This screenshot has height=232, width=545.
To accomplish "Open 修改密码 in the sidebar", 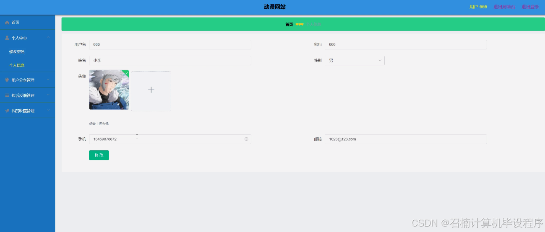I will pos(17,52).
